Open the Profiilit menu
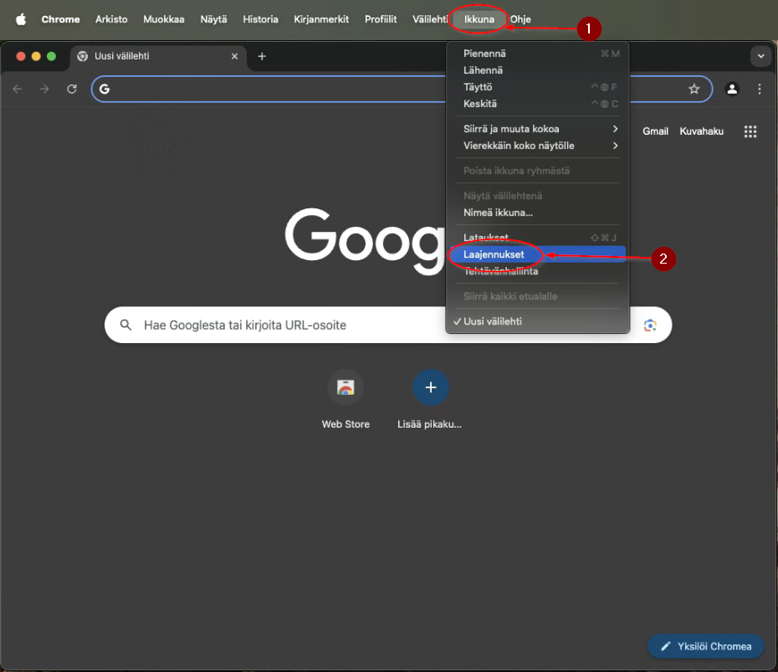The image size is (778, 672). (x=381, y=19)
